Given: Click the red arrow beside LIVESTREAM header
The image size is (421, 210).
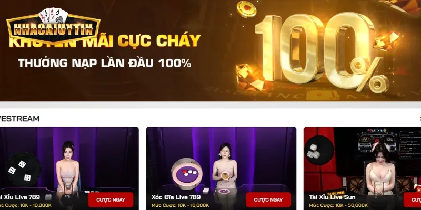Looking at the screenshot, I should click(420, 119).
